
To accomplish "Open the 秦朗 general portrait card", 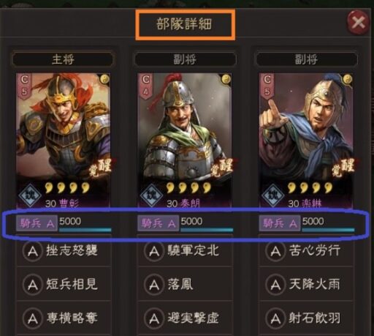I will point(185,140).
